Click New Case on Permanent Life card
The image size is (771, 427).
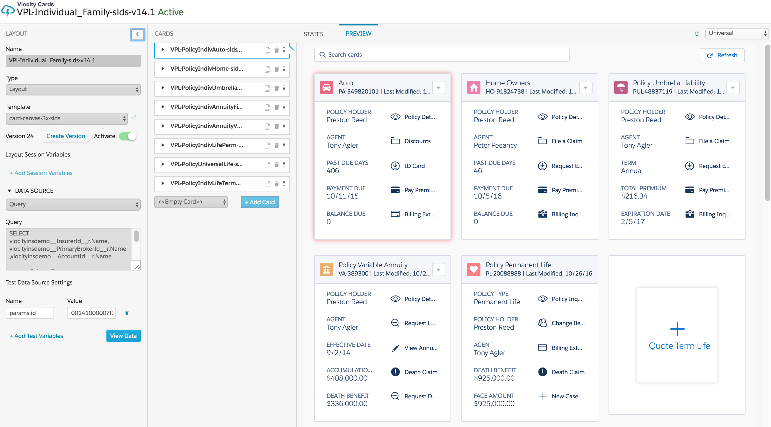558,396
